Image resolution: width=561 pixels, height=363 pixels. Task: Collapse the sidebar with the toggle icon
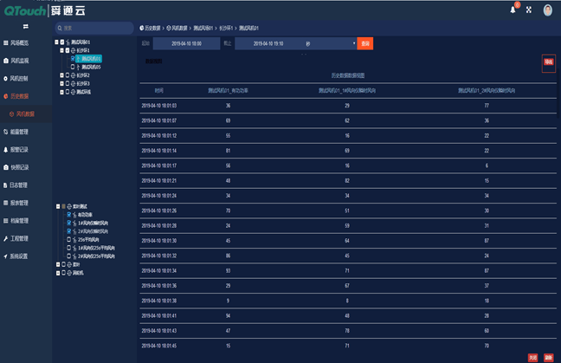click(25, 28)
